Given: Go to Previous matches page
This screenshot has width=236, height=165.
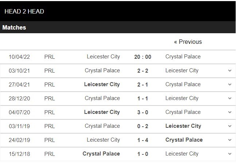Looking at the screenshot, I should (x=188, y=42).
